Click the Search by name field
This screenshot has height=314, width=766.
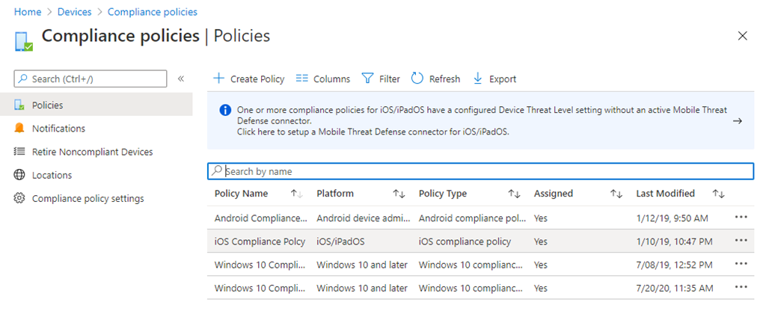coord(479,171)
